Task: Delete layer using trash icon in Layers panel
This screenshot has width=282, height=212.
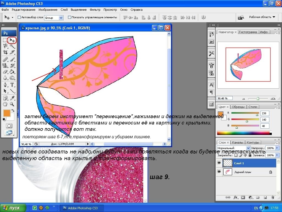Action: [x=273, y=197]
